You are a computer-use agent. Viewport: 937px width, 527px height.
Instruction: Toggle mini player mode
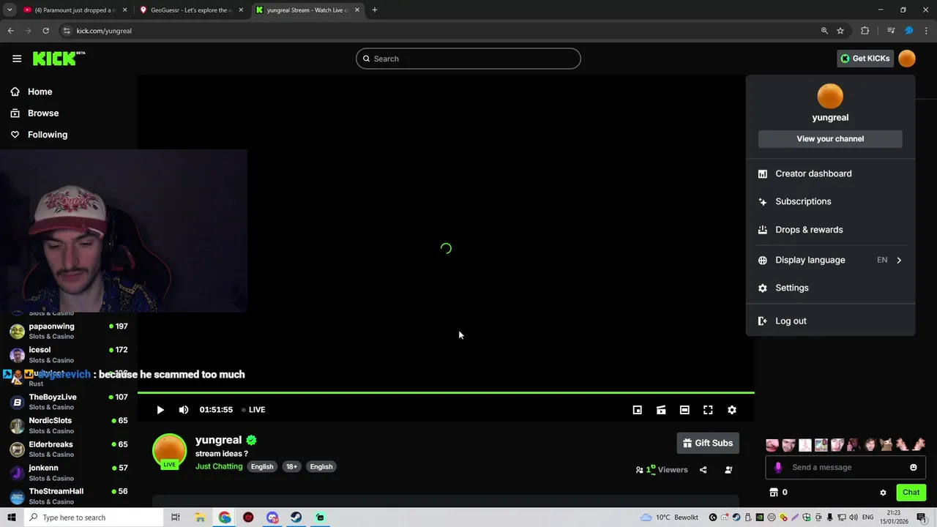(638, 410)
